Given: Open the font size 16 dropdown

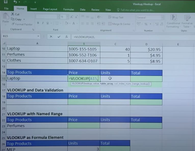Looking at the screenshot, I should pos(67,17).
